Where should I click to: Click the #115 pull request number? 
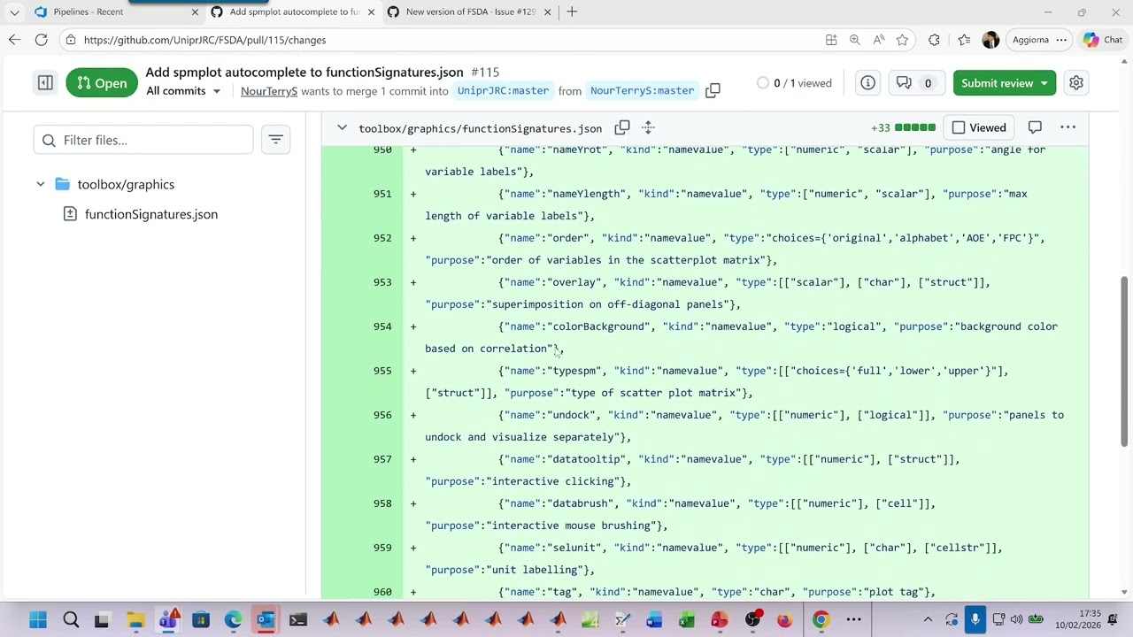[x=485, y=73]
